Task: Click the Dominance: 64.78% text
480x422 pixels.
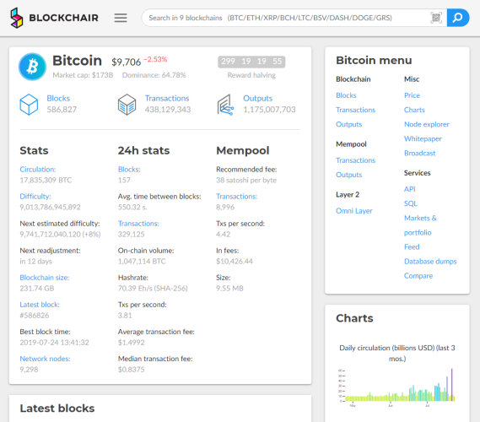Action: (154, 75)
